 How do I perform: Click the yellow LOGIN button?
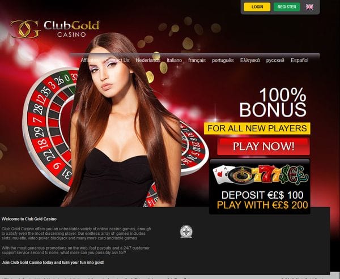[x=257, y=7]
